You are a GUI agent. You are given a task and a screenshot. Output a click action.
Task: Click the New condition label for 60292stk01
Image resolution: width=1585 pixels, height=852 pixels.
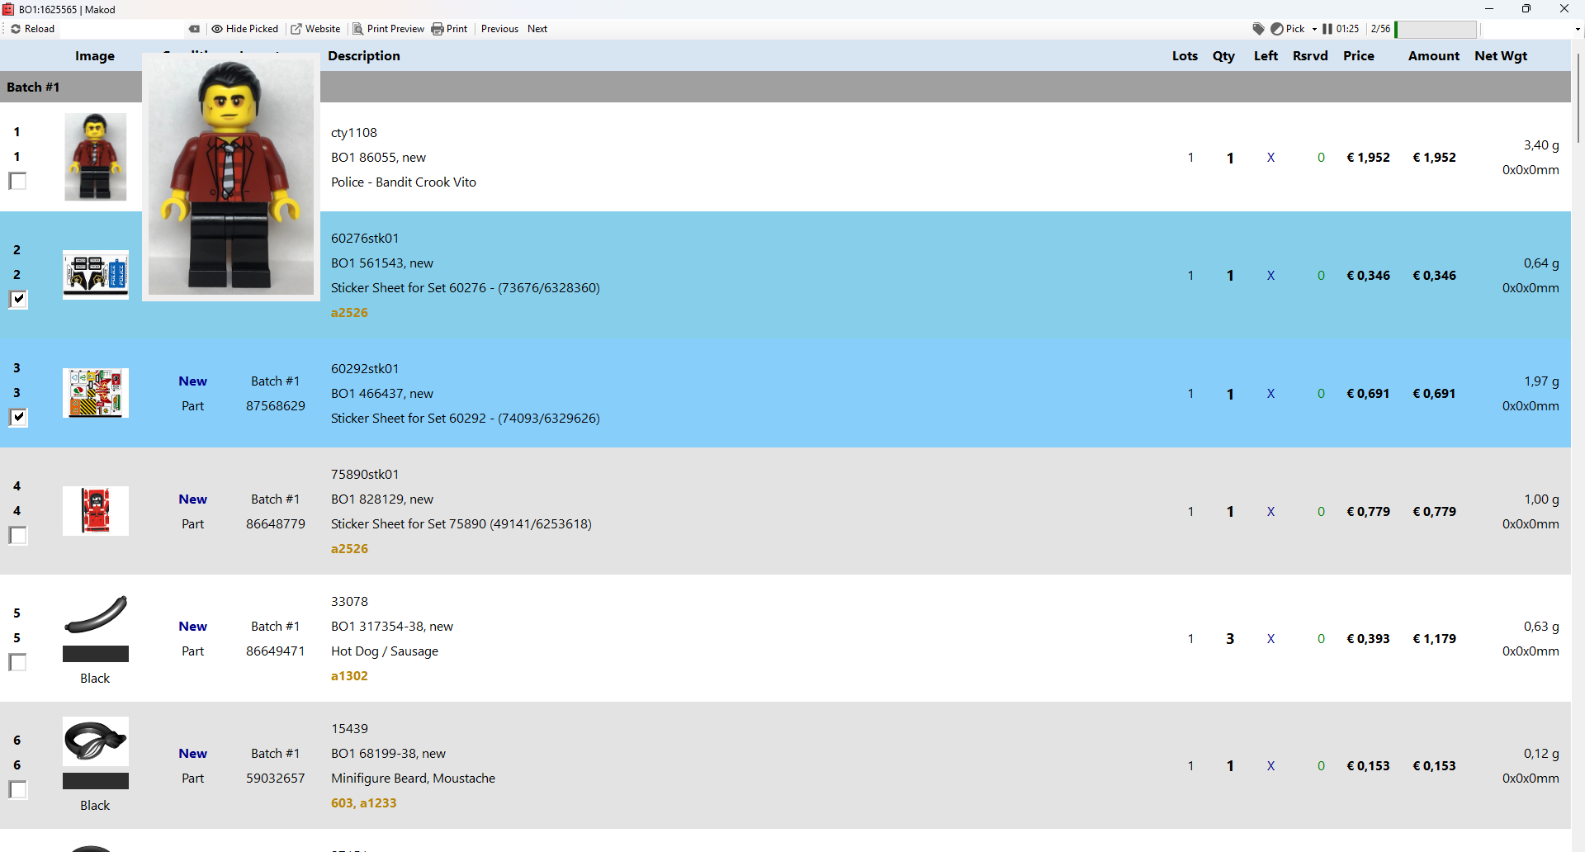click(192, 381)
